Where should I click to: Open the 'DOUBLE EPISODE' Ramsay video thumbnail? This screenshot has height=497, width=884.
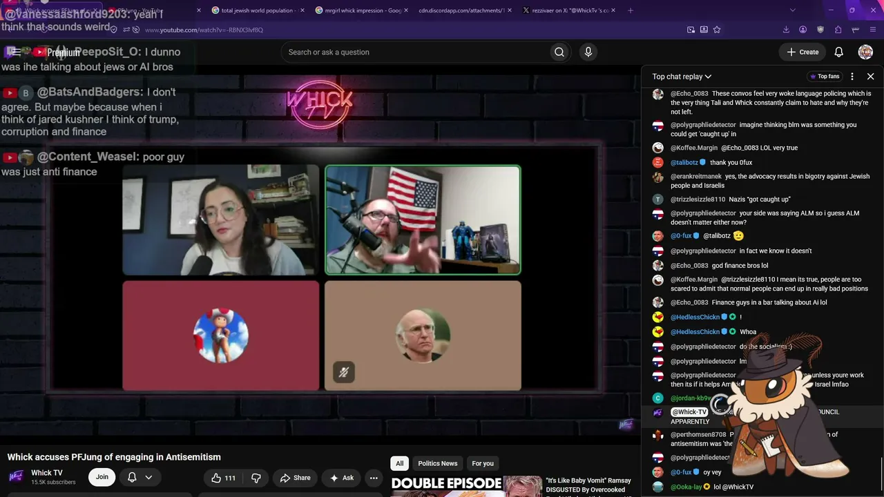point(466,486)
